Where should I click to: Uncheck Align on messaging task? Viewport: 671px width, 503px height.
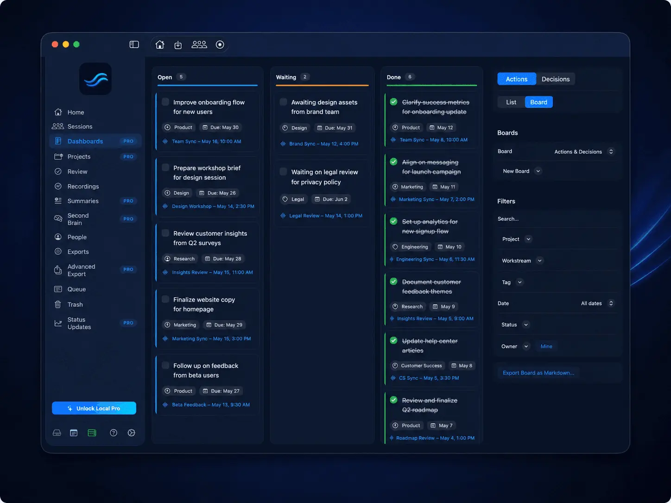[x=393, y=162]
